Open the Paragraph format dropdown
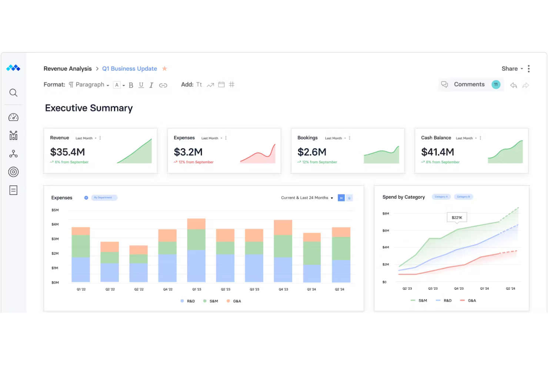Image resolution: width=548 pixels, height=365 pixels. point(89,85)
